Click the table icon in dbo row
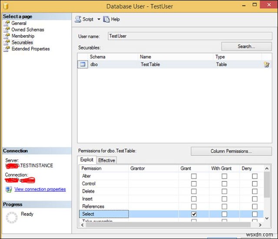 (x=83, y=65)
